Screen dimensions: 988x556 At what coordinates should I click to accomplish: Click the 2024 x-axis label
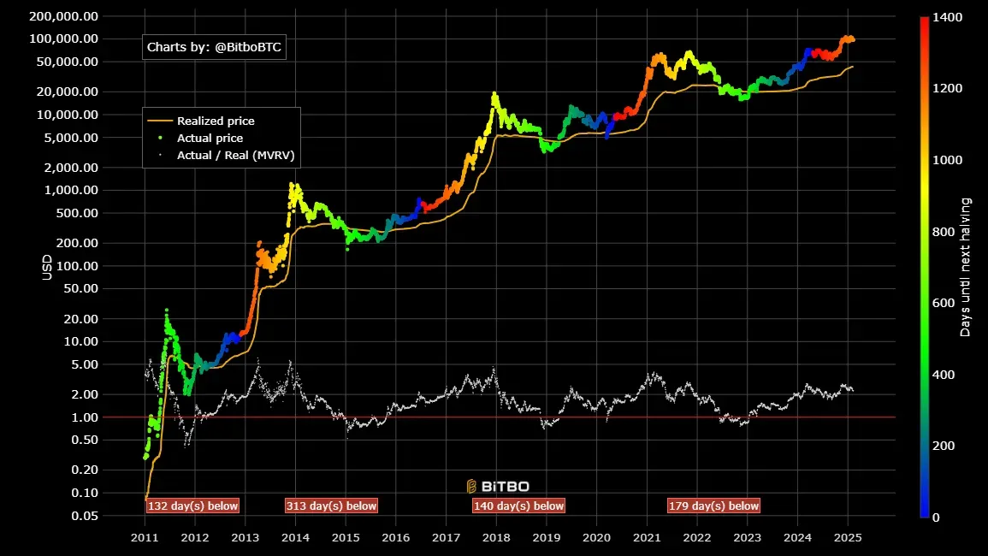(x=797, y=538)
